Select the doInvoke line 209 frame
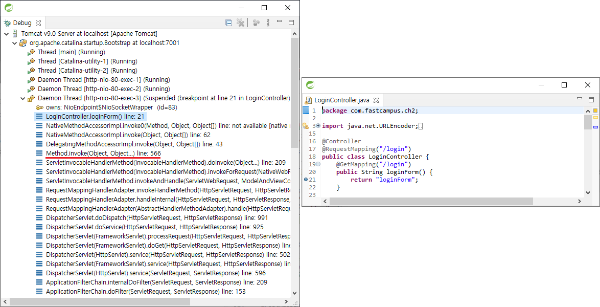 point(166,163)
